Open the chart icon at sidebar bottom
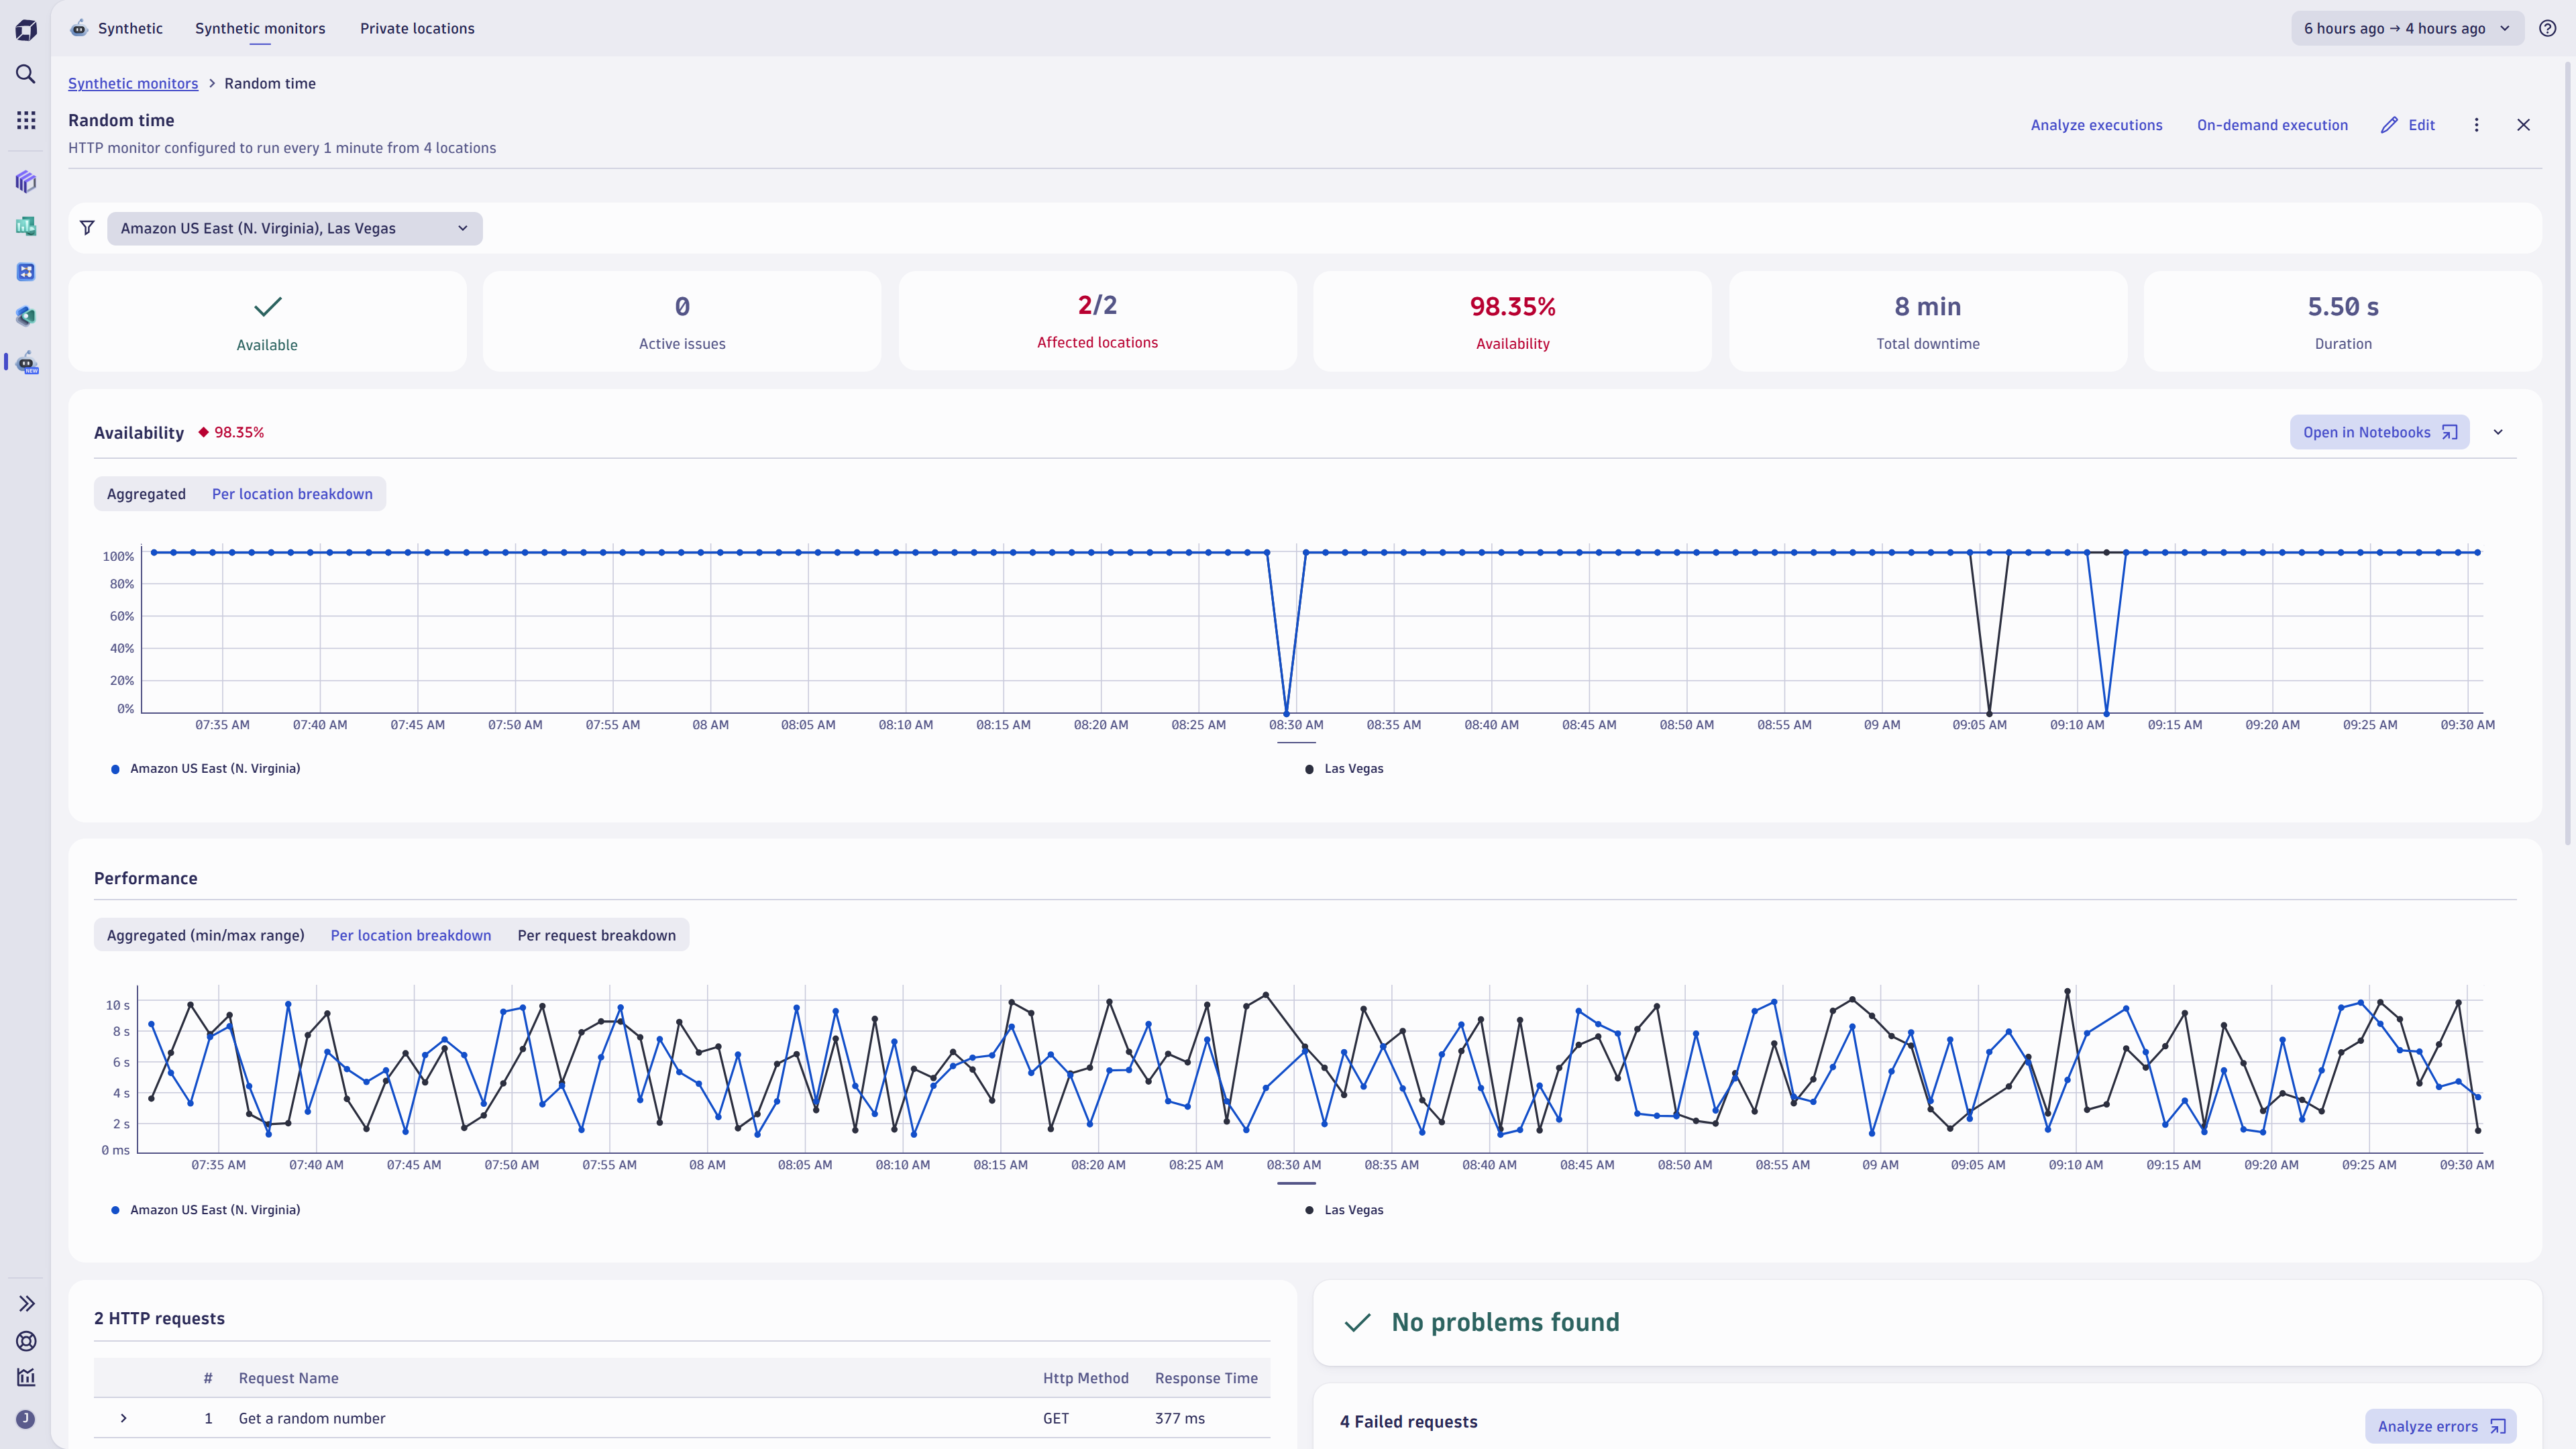Image resolution: width=2576 pixels, height=1449 pixels. (x=26, y=1377)
